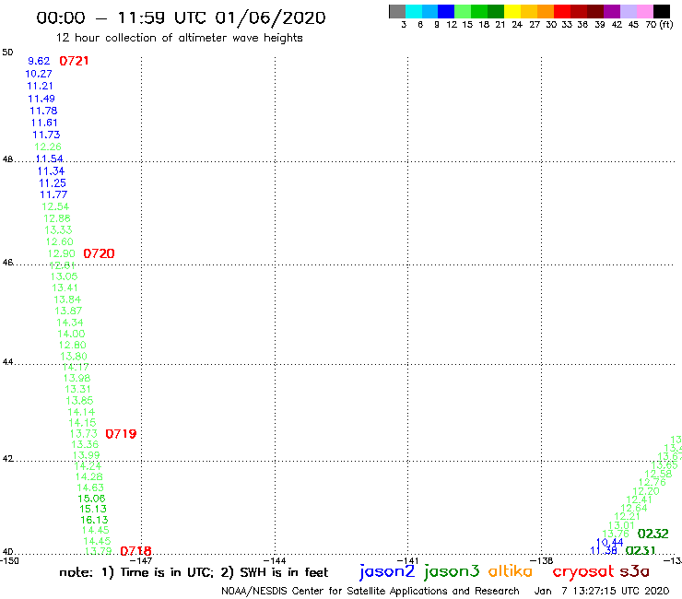Click the green 0232 time stamp
This screenshot has height=599, width=682.
653,534
